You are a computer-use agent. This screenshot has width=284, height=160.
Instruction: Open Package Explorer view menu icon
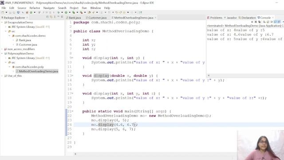pyautogui.click(x=55, y=17)
